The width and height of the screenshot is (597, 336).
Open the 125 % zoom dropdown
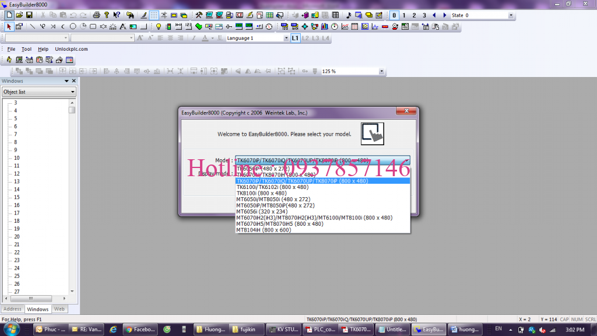coord(381,71)
